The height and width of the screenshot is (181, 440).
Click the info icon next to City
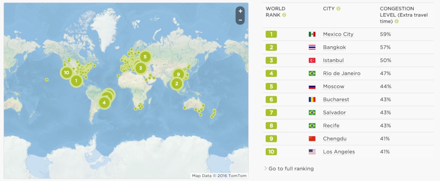(x=339, y=9)
